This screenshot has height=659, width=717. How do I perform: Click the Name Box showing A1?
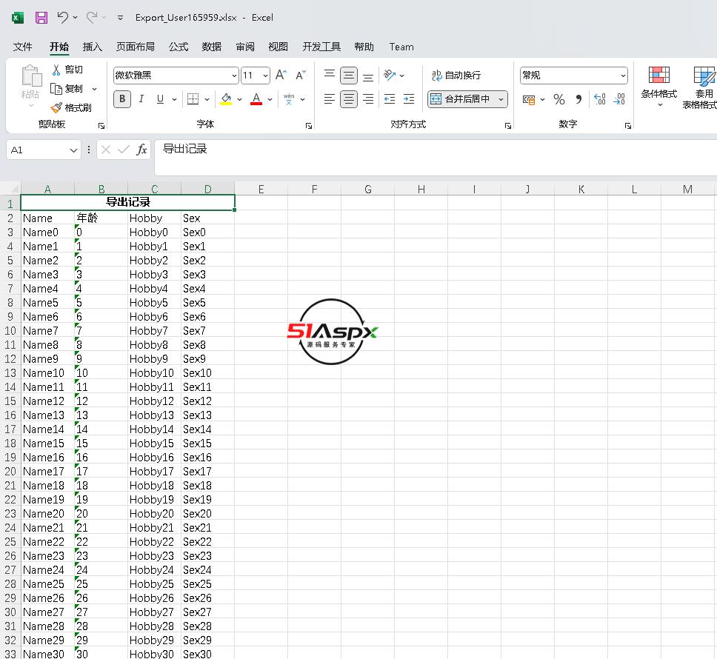[x=44, y=150]
